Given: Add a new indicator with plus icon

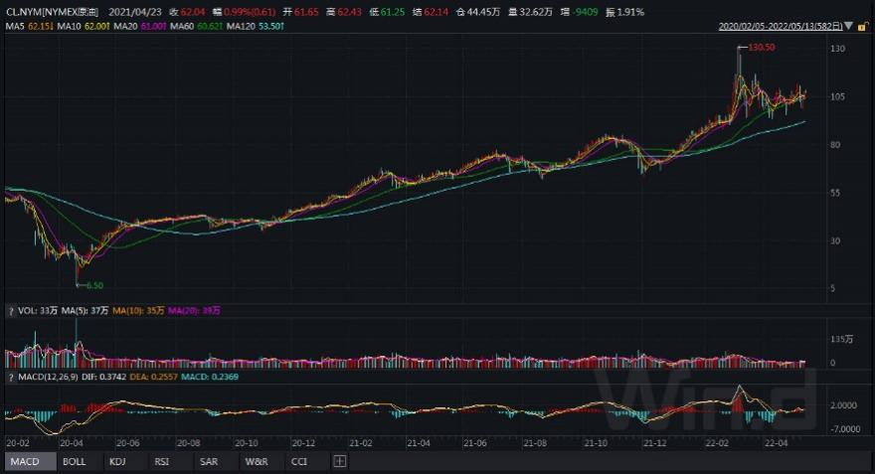Looking at the screenshot, I should click(x=339, y=461).
